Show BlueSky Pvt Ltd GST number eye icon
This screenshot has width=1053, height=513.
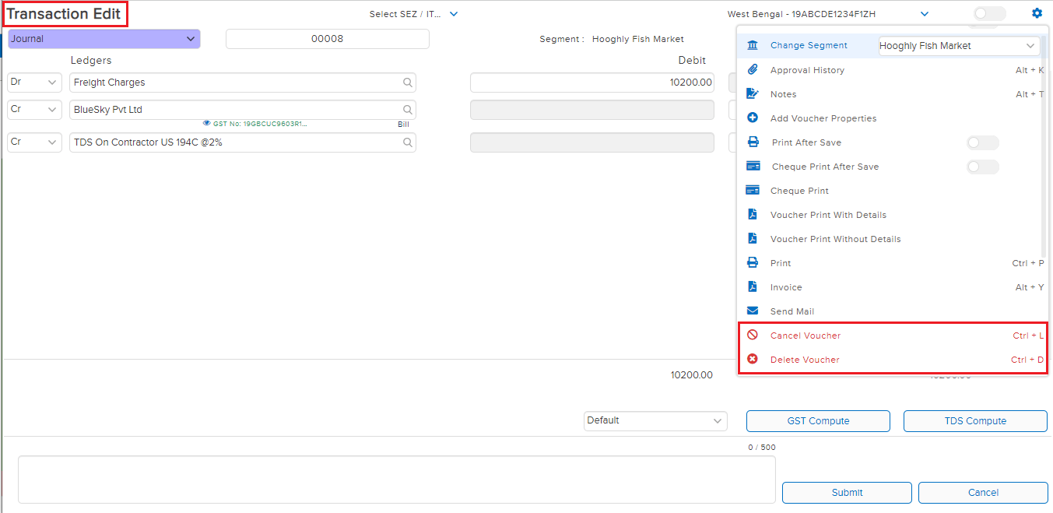click(207, 123)
